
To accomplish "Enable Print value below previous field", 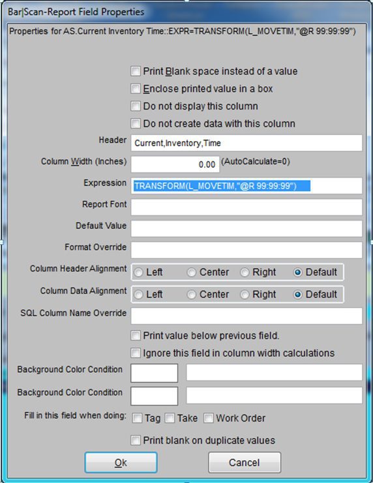I will (136, 335).
